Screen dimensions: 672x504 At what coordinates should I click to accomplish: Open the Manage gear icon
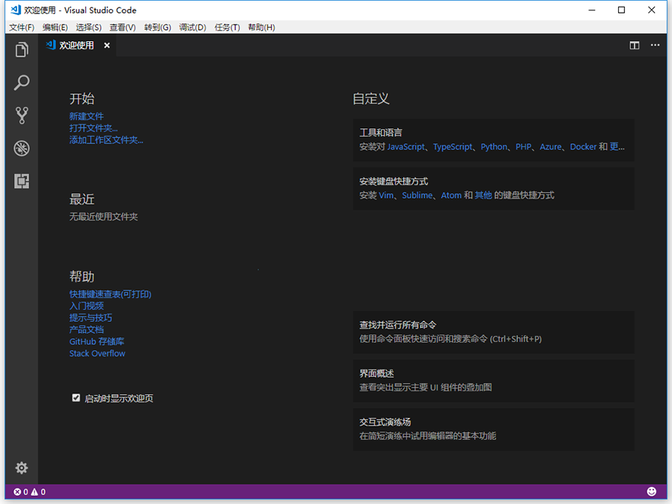22,468
